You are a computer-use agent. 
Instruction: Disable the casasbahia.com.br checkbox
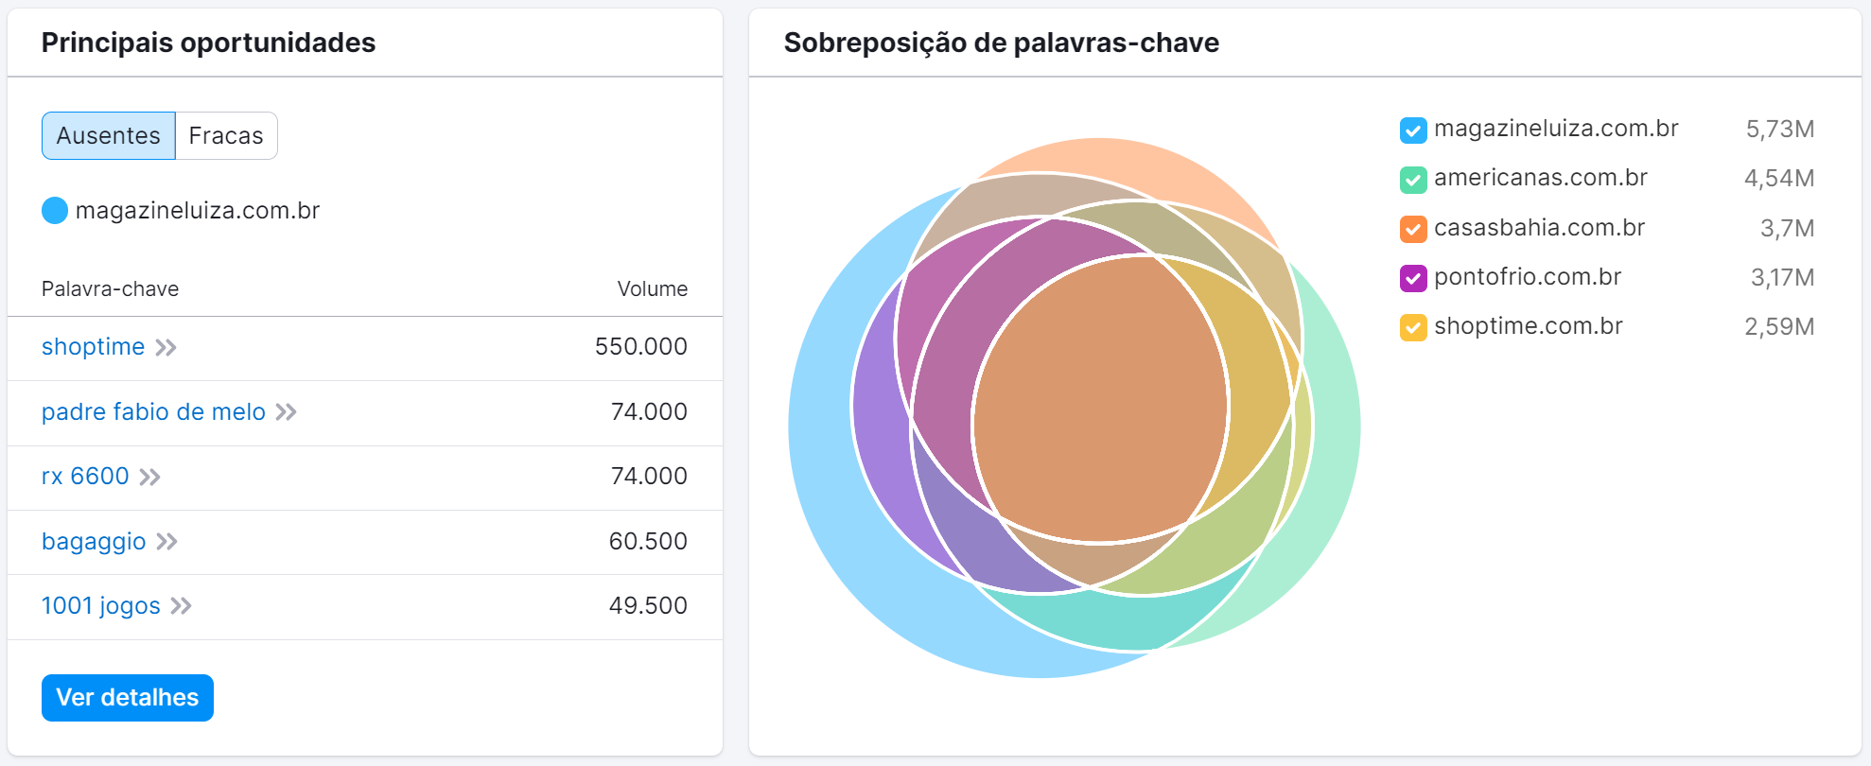coord(1413,229)
